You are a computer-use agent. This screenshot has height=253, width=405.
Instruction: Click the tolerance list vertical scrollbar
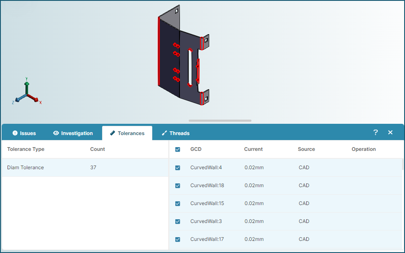tap(402, 165)
